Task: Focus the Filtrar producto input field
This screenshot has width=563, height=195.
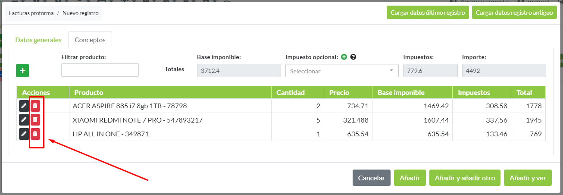Action: pos(100,70)
